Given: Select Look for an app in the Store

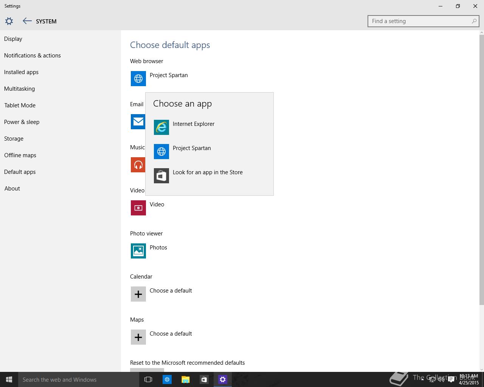Looking at the screenshot, I should [208, 172].
